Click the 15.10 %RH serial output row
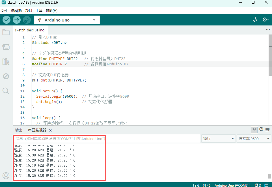The image size is (272, 187). [x=45, y=165]
